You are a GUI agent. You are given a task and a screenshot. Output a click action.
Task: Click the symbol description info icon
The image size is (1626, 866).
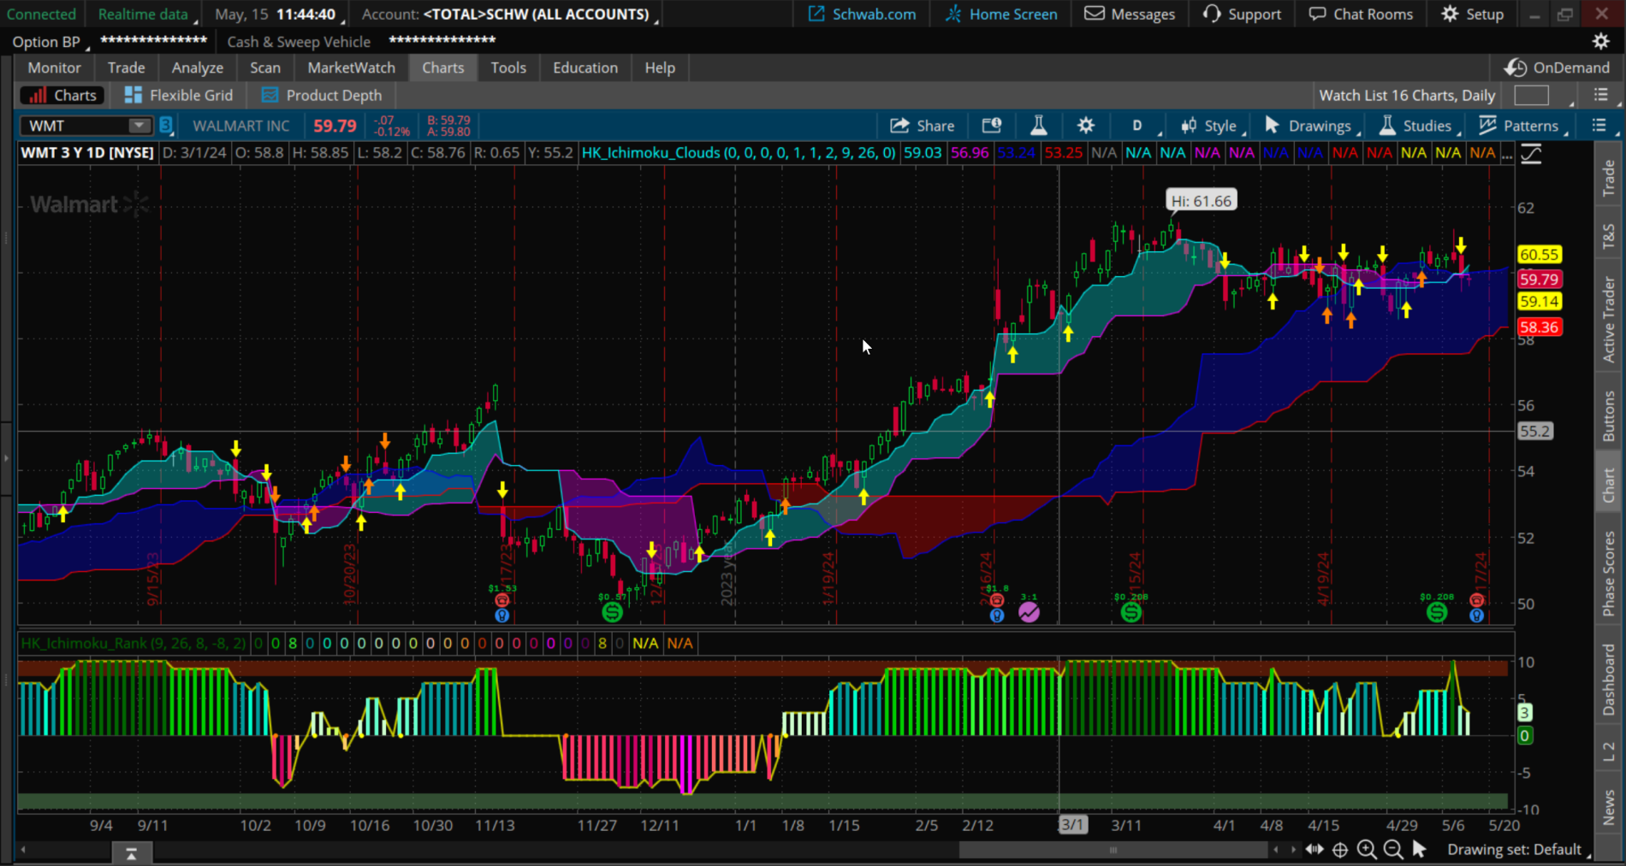point(991,126)
